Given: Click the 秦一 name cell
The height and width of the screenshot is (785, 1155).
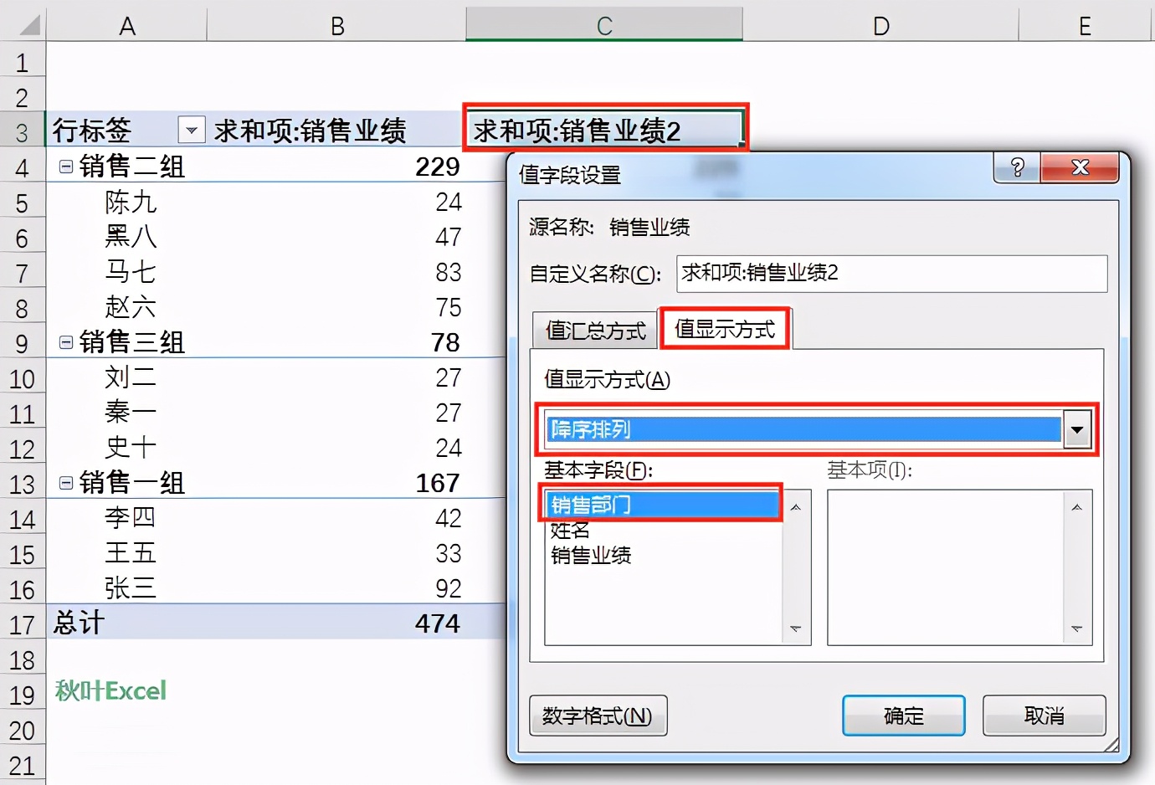Looking at the screenshot, I should pos(131,412).
